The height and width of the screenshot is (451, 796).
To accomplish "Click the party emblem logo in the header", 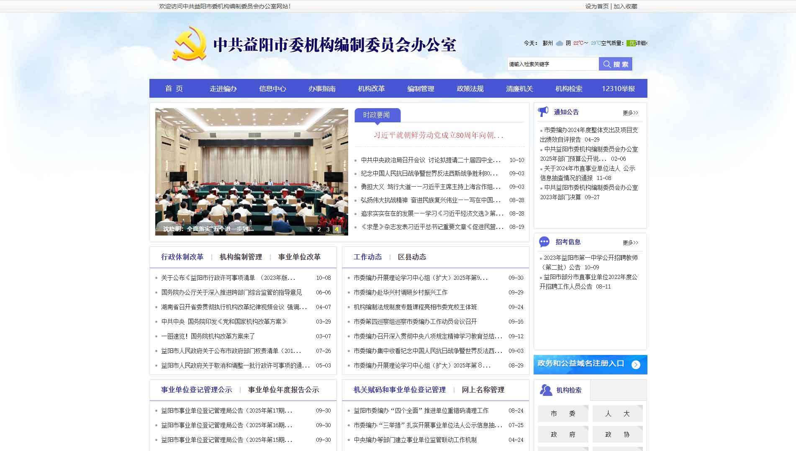I will (x=189, y=44).
